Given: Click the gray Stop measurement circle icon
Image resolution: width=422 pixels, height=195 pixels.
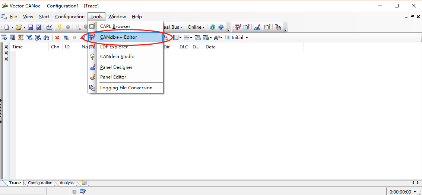Looking at the screenshot, I should pos(68,27).
